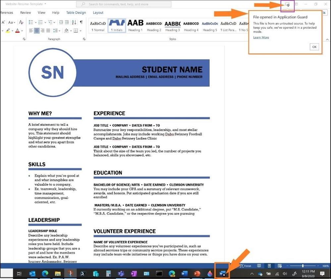Open the Help ribbon tab
The width and height of the screenshot is (331, 279).
coord(56,13)
